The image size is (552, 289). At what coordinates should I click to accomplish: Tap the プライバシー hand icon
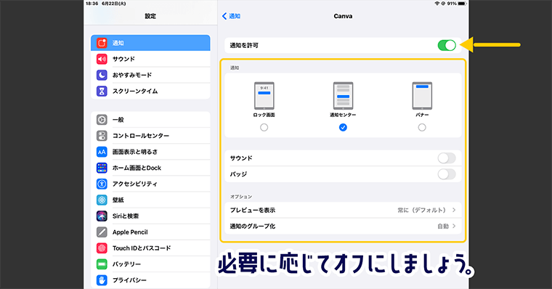[102, 280]
